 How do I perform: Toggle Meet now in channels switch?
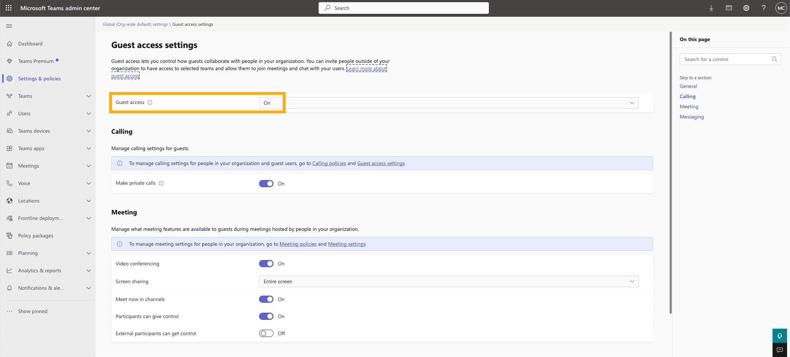[266, 299]
